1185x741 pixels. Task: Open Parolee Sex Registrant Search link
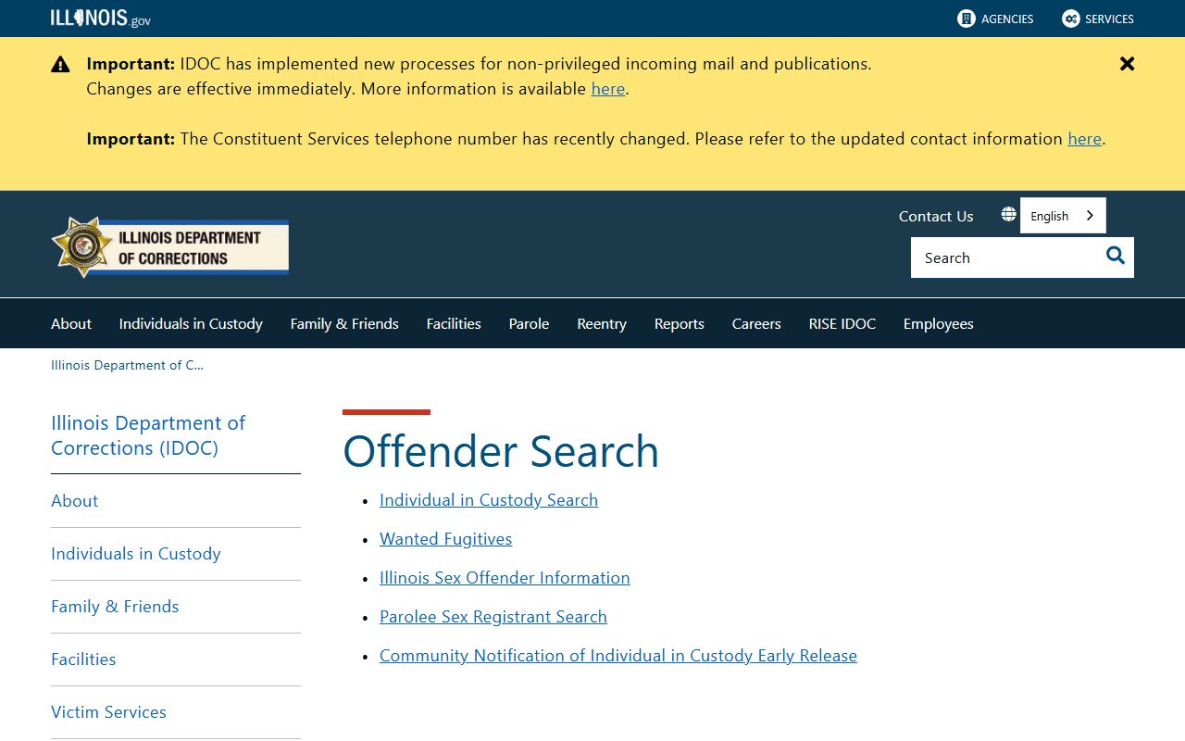point(493,617)
